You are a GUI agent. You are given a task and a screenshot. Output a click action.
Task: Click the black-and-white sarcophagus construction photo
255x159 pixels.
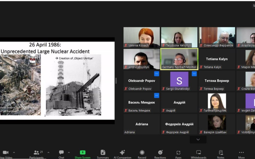pyautogui.click(x=74, y=85)
